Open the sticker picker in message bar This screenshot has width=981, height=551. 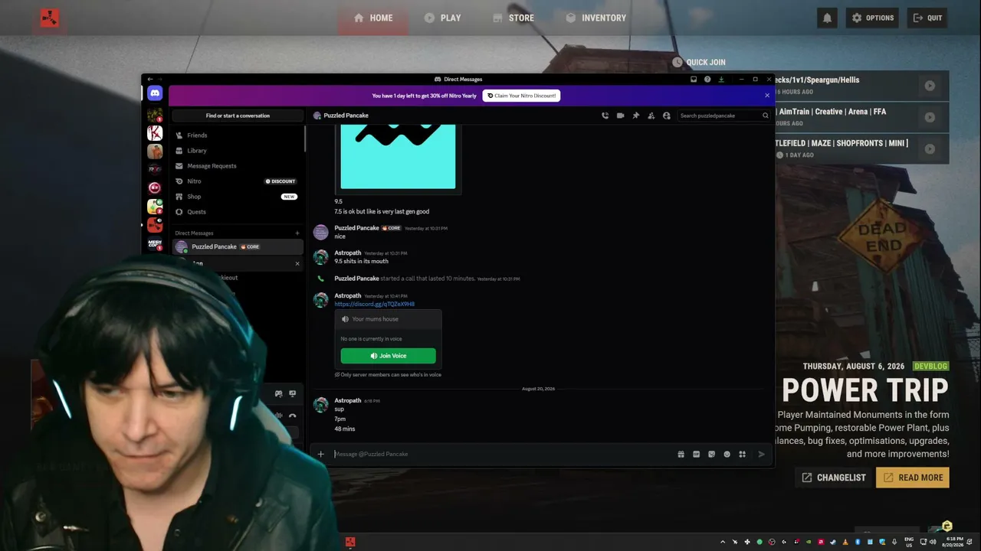coord(711,454)
